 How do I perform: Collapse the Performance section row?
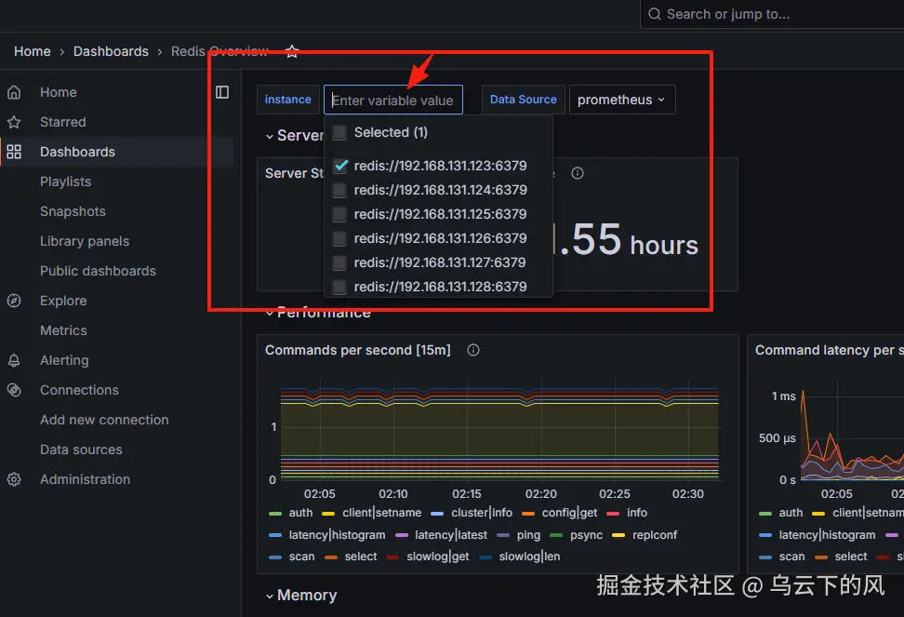pyautogui.click(x=269, y=313)
